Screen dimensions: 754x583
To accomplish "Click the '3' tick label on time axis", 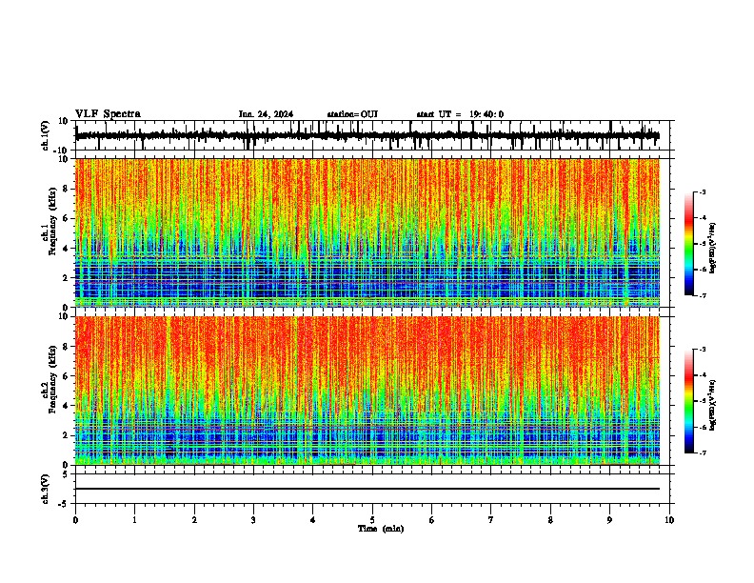I will pyautogui.click(x=253, y=520).
